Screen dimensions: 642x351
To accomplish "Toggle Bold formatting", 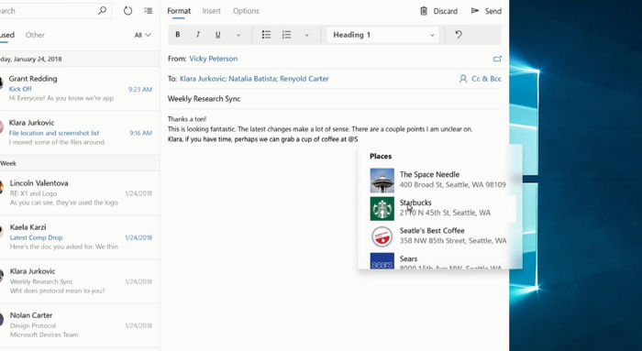I will [x=178, y=35].
